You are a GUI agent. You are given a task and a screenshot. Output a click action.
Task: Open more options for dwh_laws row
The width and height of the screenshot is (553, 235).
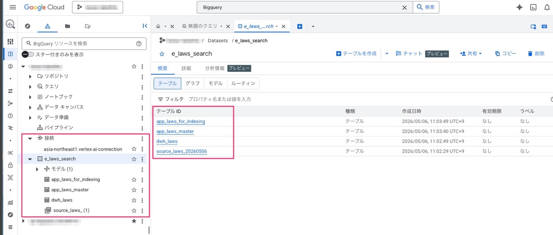coord(142,200)
